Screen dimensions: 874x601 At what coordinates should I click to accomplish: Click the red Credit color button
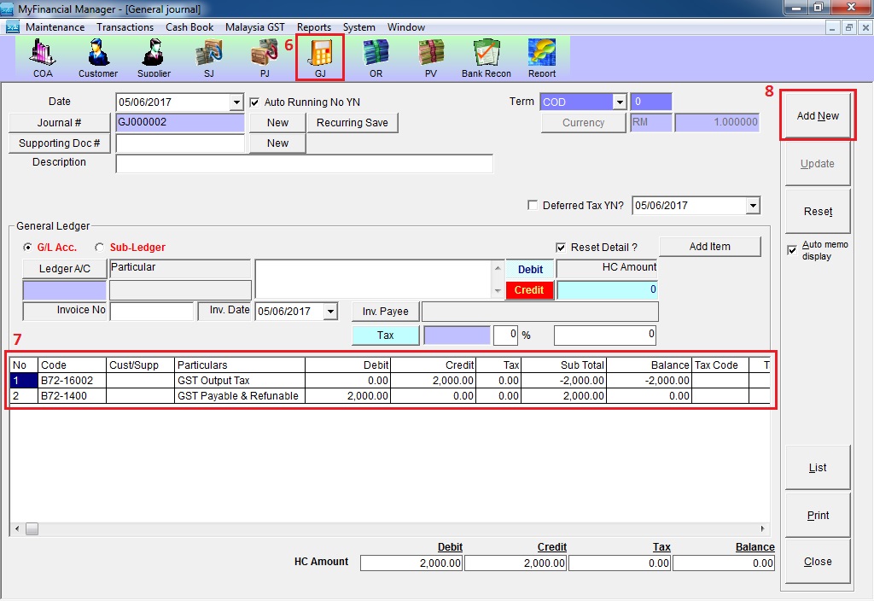pyautogui.click(x=529, y=290)
